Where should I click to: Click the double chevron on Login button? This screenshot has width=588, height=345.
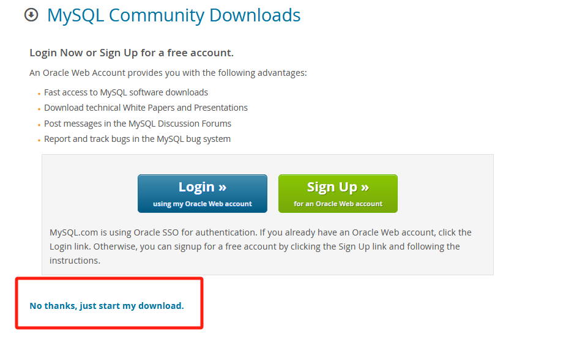coord(222,187)
